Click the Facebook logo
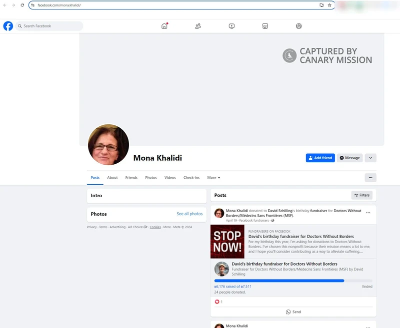The height and width of the screenshot is (328, 400). click(8, 25)
